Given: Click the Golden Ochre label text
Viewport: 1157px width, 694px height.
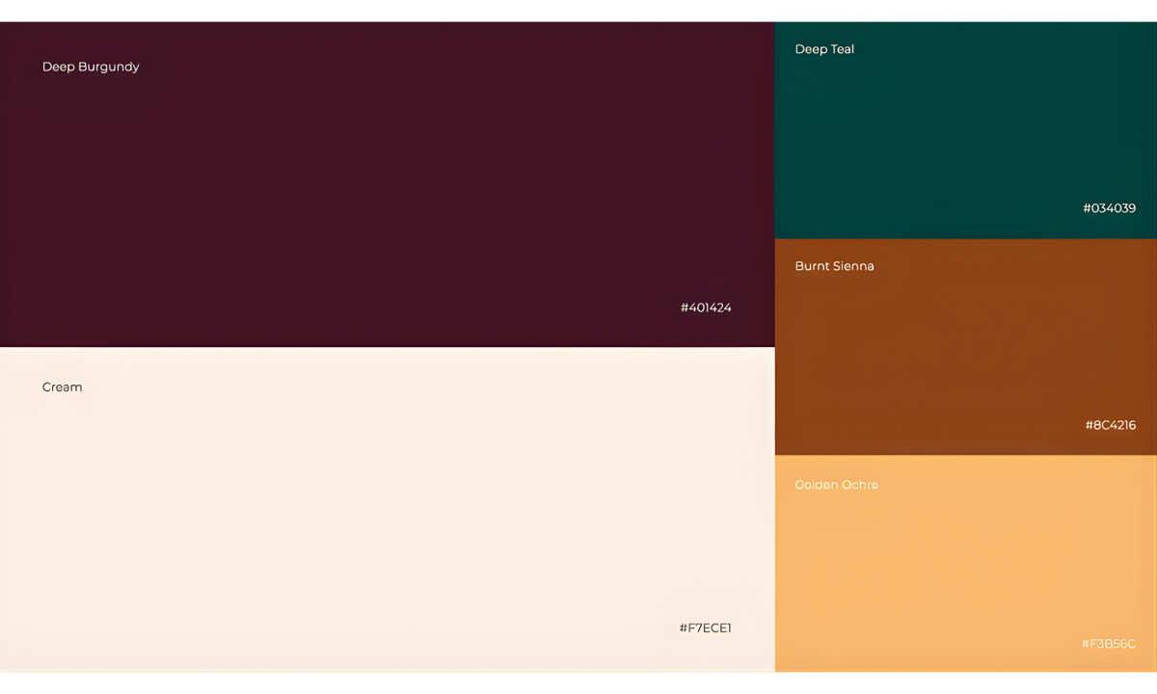Looking at the screenshot, I should pyautogui.click(x=836, y=485).
